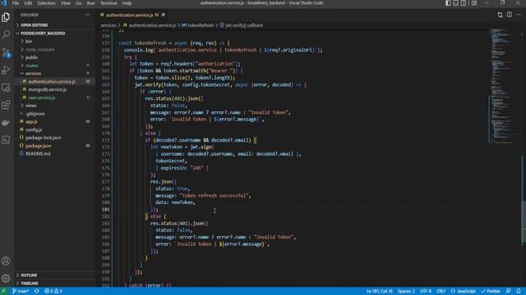Toggle bottom panel layout icon
The image size is (526, 295).
click(x=456, y=3)
